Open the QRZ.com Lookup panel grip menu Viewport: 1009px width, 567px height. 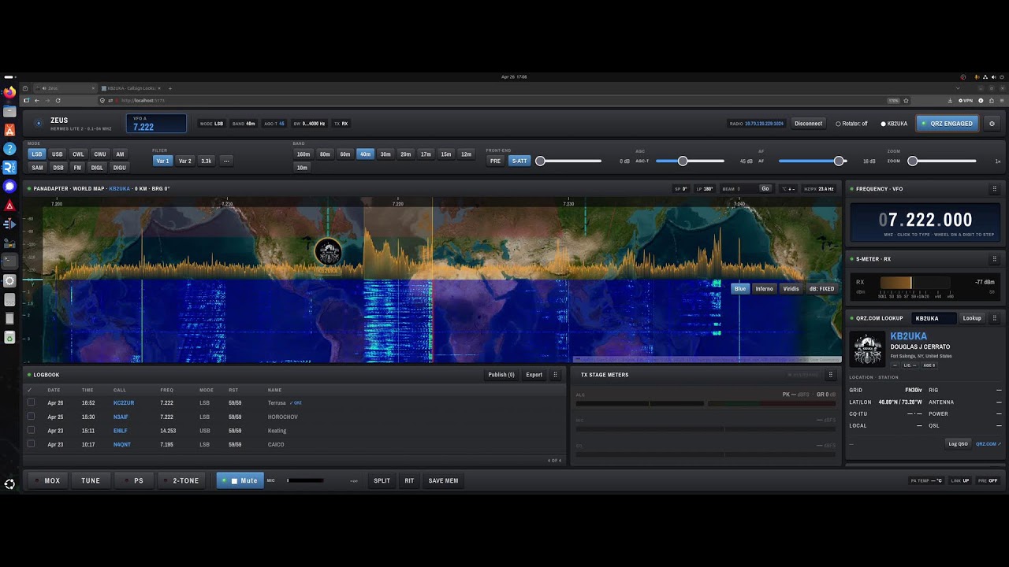coord(994,318)
